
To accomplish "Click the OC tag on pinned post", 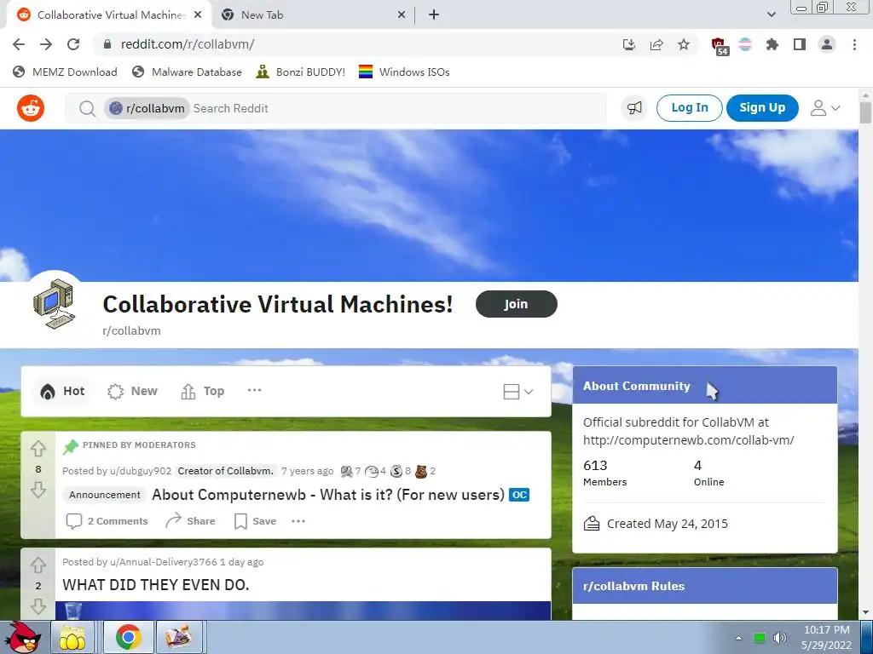I will tap(519, 495).
